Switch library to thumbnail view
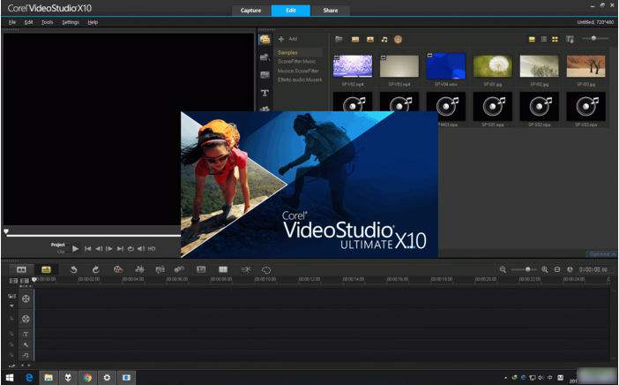Image resolution: width=619 pixels, height=385 pixels. (x=555, y=39)
